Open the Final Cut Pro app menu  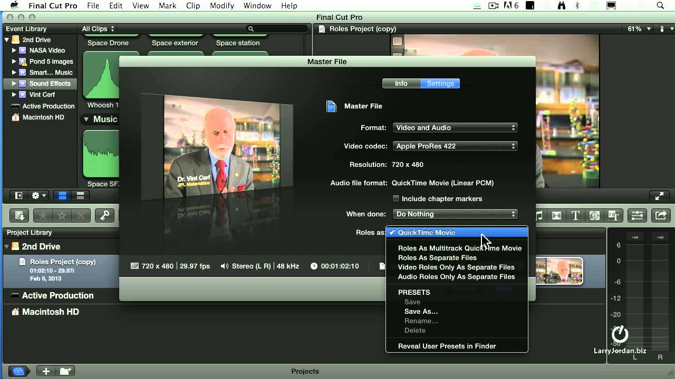point(53,6)
